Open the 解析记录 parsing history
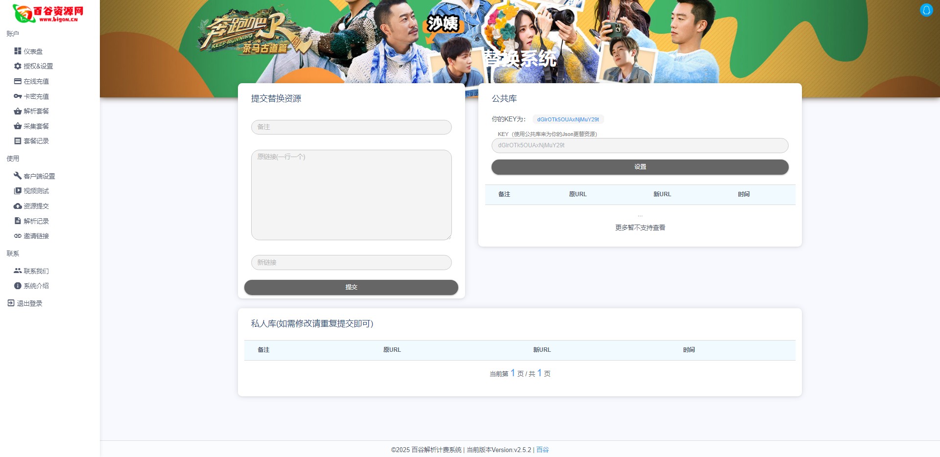This screenshot has width=940, height=457. [35, 221]
